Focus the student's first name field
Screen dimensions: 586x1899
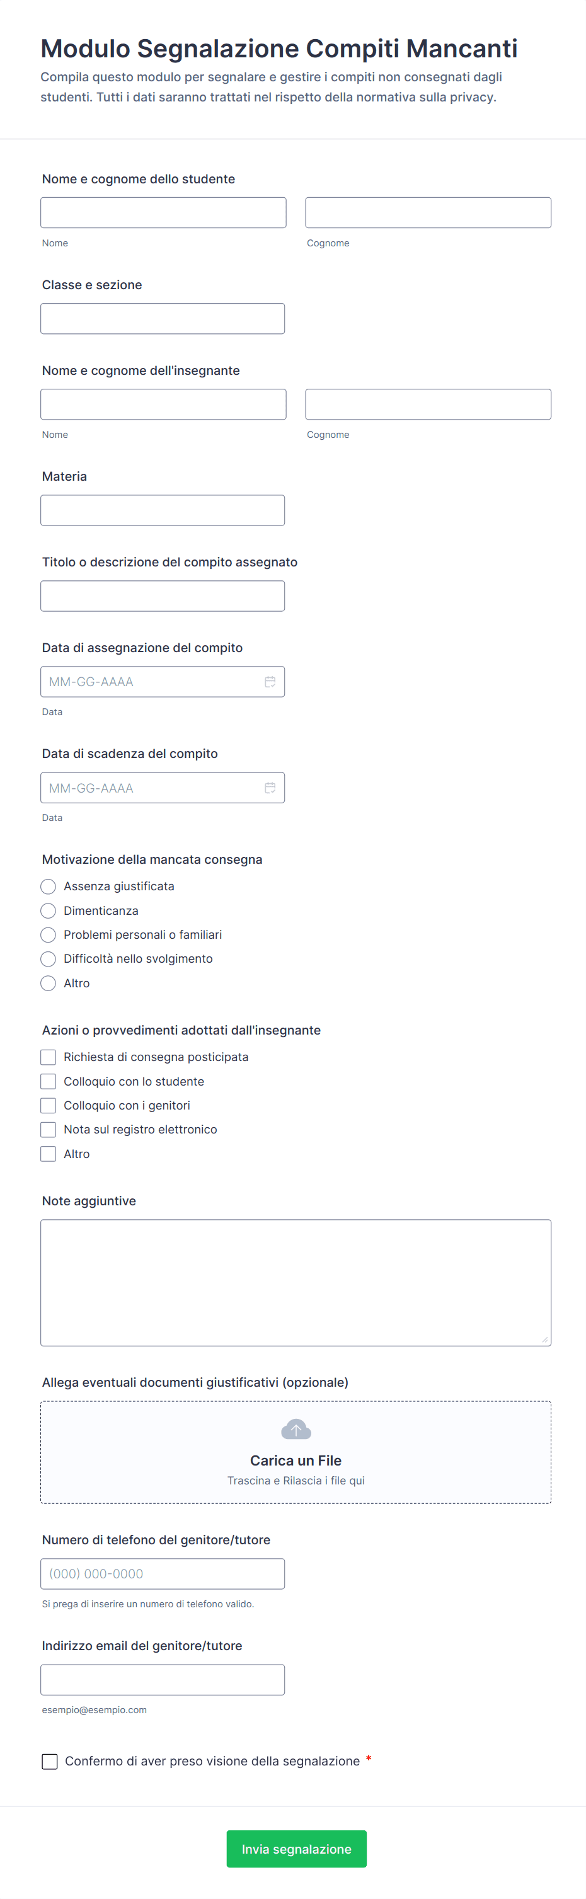(x=163, y=212)
